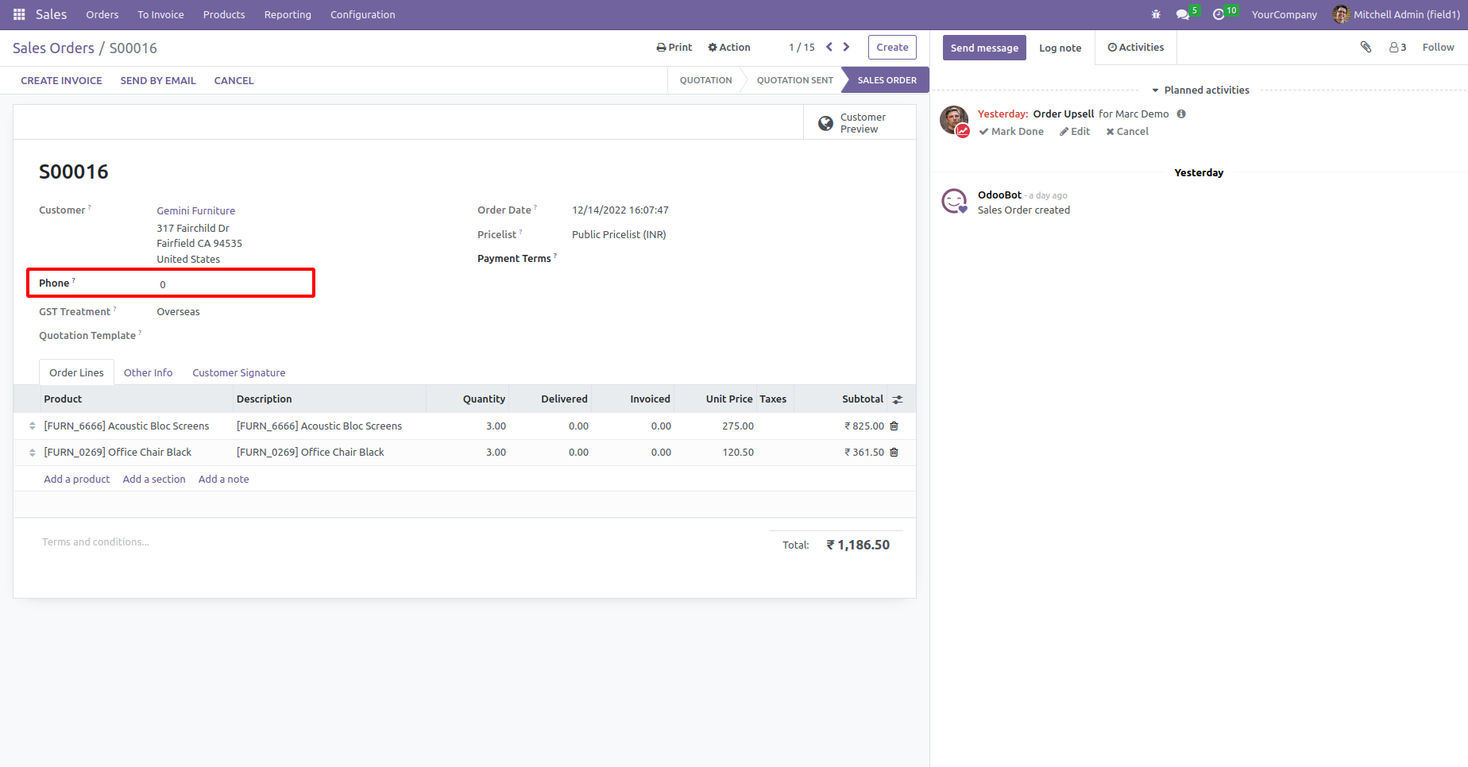Open the Configuration menu
The width and height of the screenshot is (1468, 767).
click(x=363, y=14)
